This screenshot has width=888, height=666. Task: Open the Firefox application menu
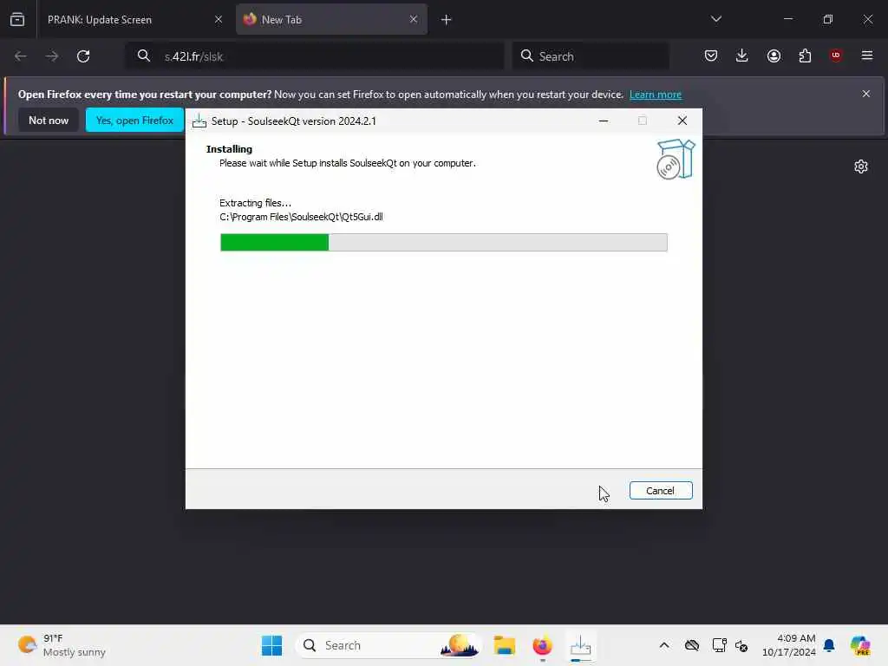click(867, 55)
